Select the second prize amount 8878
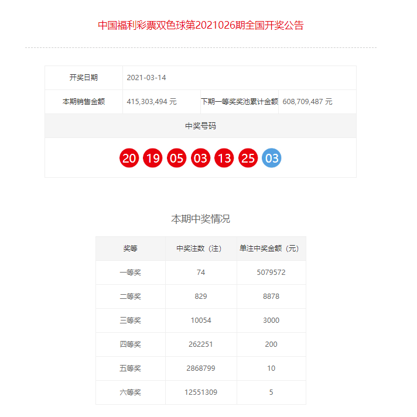Viewport: 417px width, 417px height. pos(271,297)
